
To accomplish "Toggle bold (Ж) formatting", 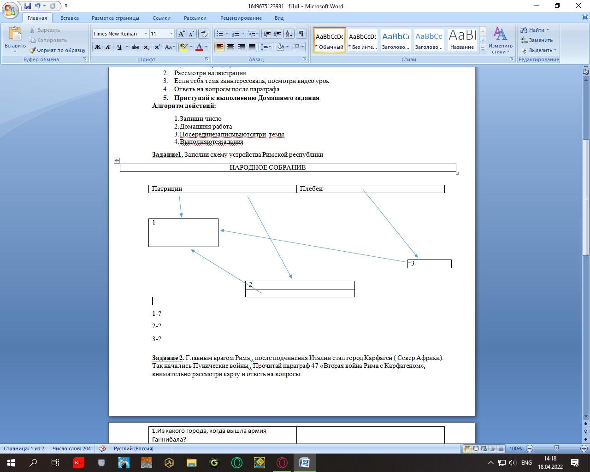I will [x=97, y=47].
